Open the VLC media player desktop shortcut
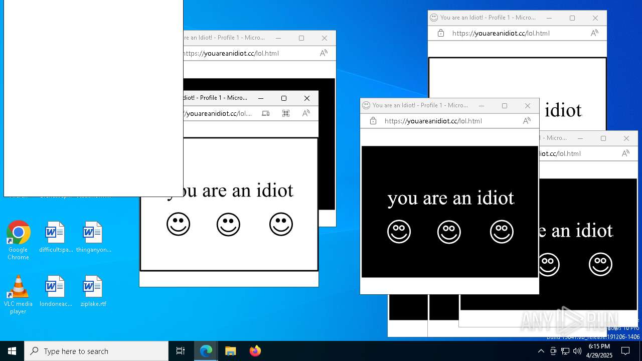The width and height of the screenshot is (642, 361). tap(18, 295)
